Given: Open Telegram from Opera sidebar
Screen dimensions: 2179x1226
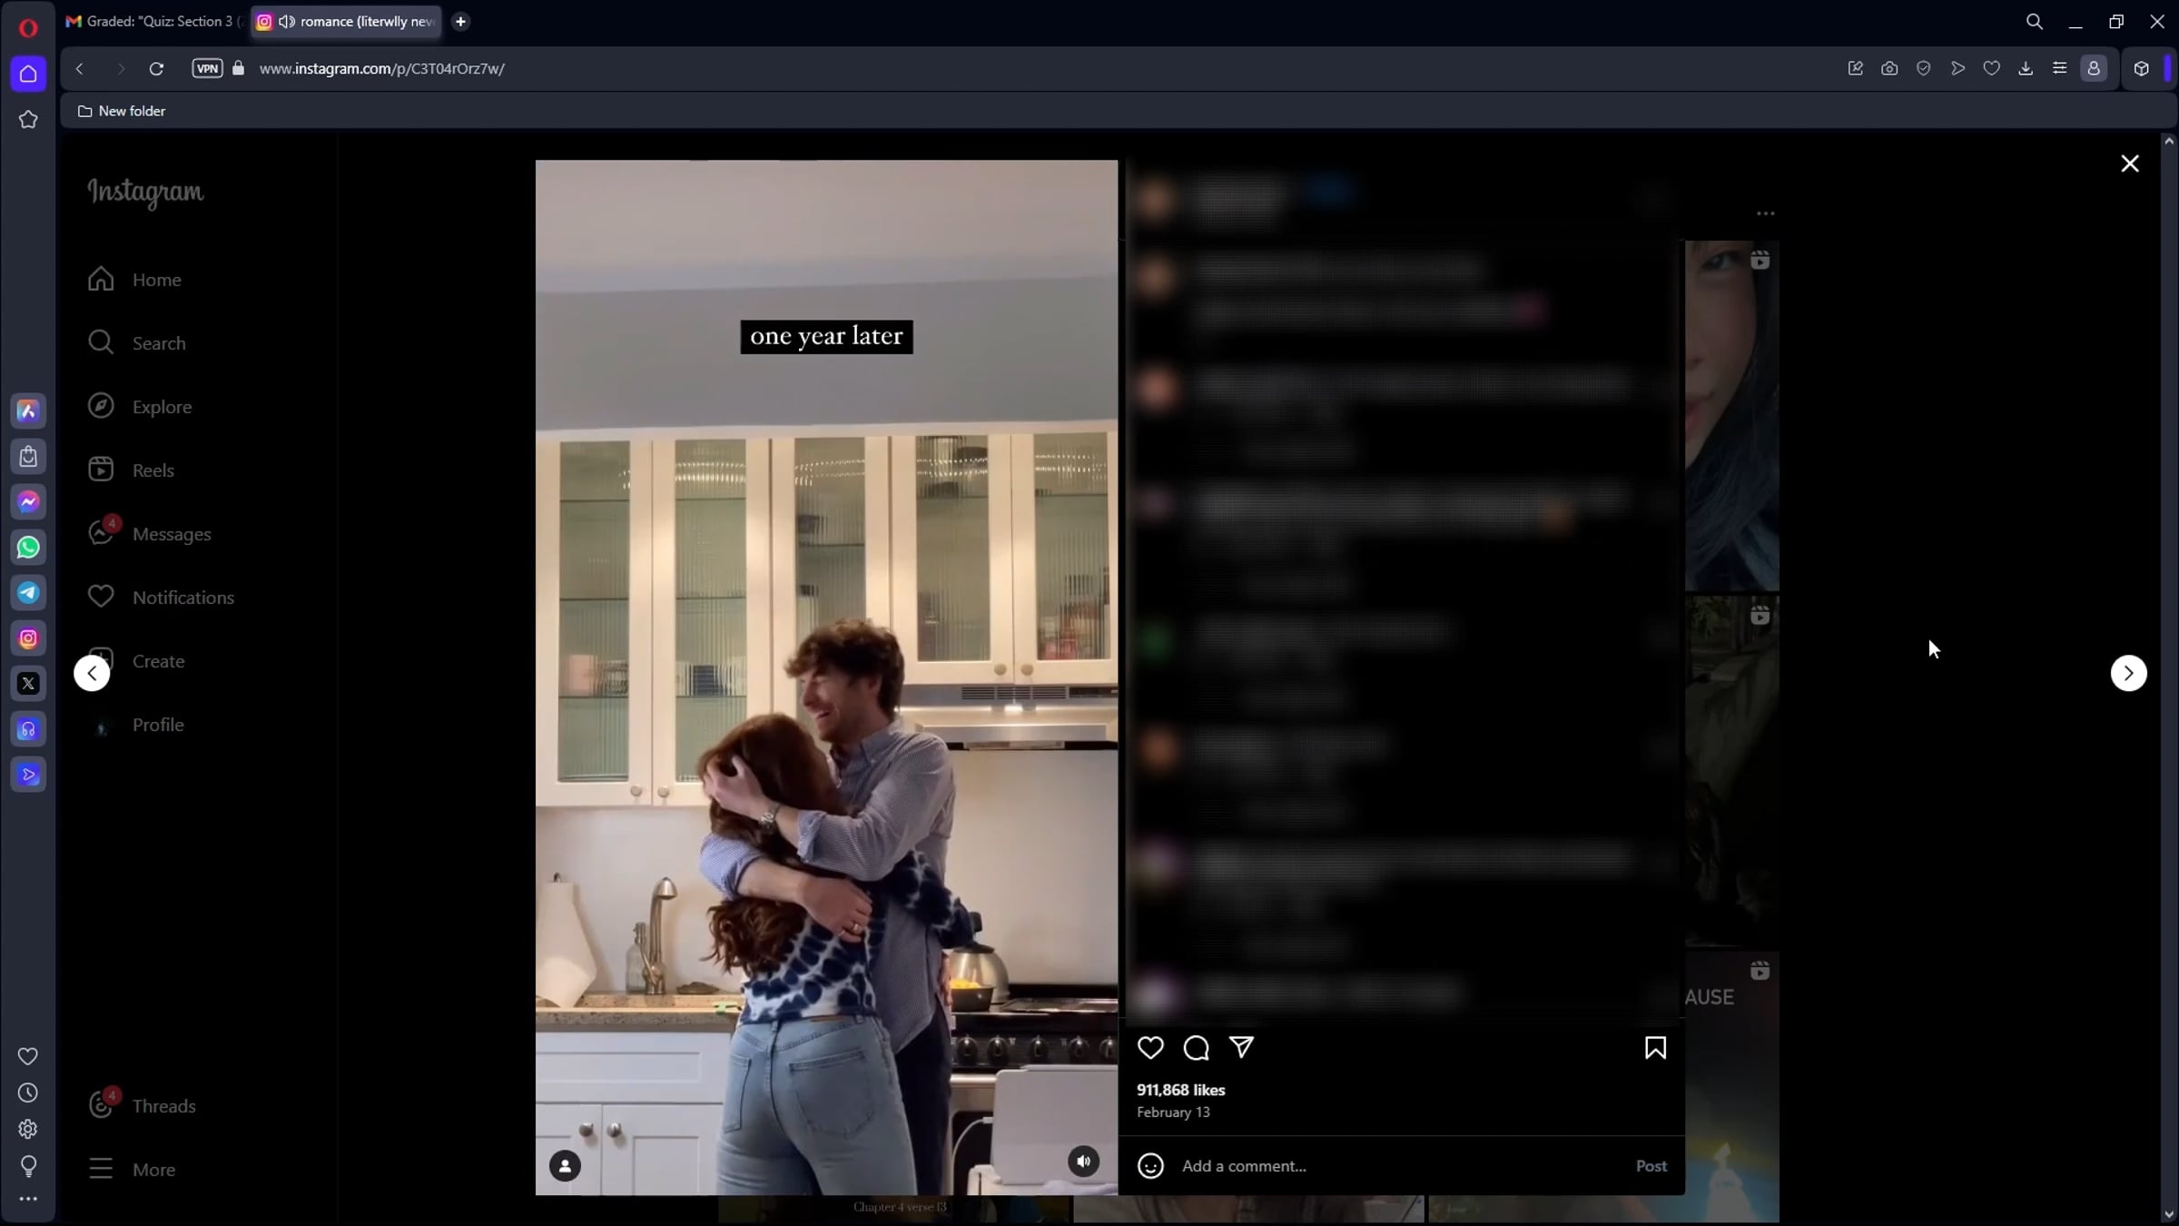Looking at the screenshot, I should pos(28,593).
